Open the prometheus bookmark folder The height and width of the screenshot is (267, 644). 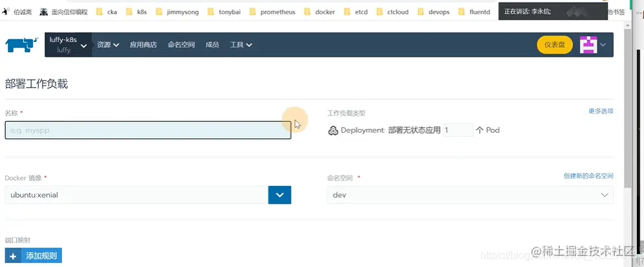click(272, 12)
